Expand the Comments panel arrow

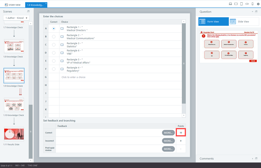coord(253,159)
